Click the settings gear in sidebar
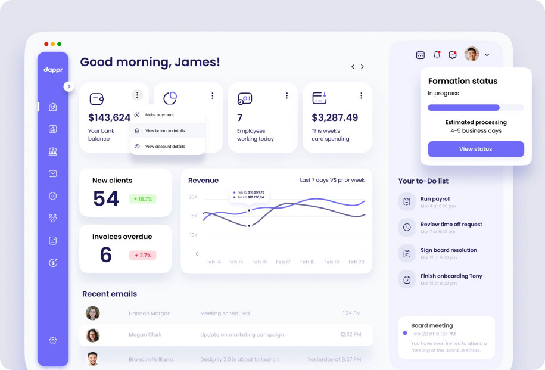This screenshot has width=545, height=370. point(53,340)
